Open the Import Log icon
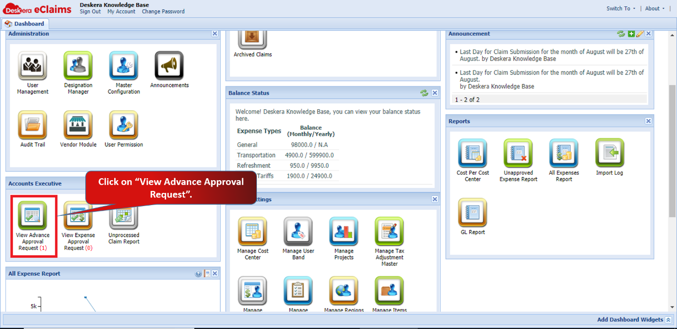The width and height of the screenshot is (677, 329). [610, 153]
